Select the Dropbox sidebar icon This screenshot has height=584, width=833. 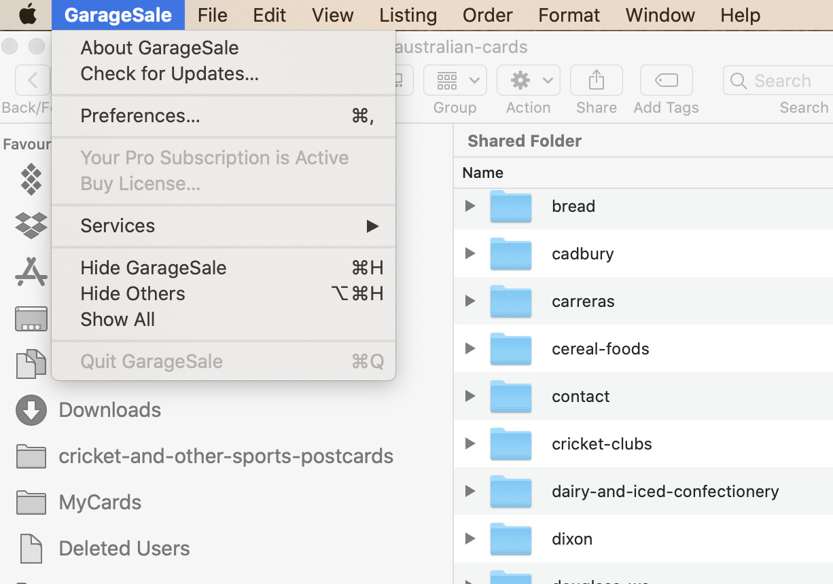(31, 225)
